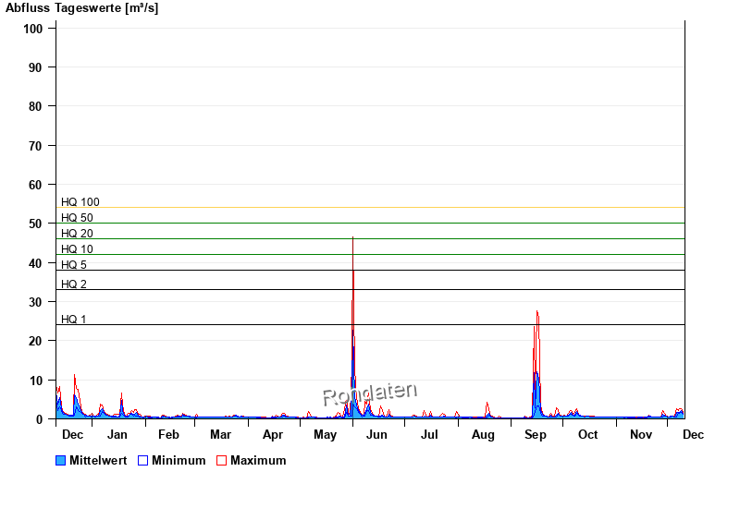Click the Sep month label on x-axis
Screen dimensions: 740x508
536,434
